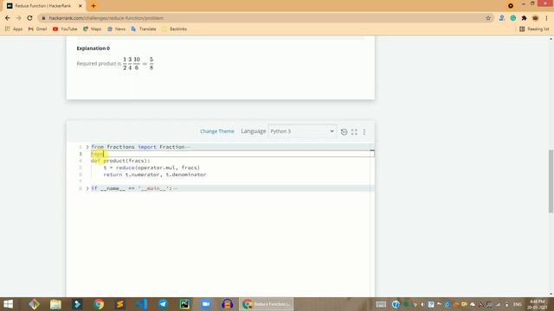Click the page's vertical scrollbar thumb
Screen dimensions: 554x311
(x=551, y=181)
